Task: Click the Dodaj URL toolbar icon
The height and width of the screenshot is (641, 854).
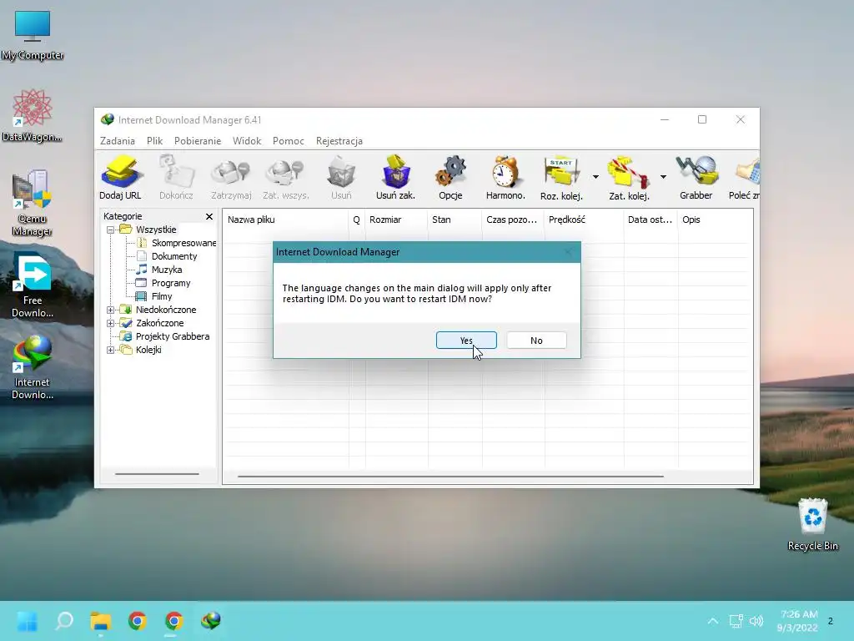Action: pos(120,177)
